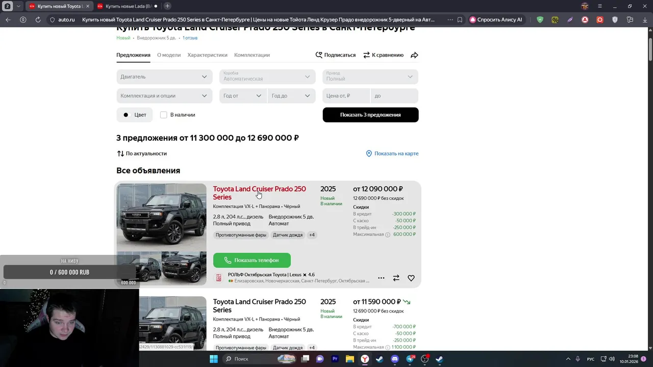
Task: Click the microphone icon in the system tray
Action: click(577, 359)
